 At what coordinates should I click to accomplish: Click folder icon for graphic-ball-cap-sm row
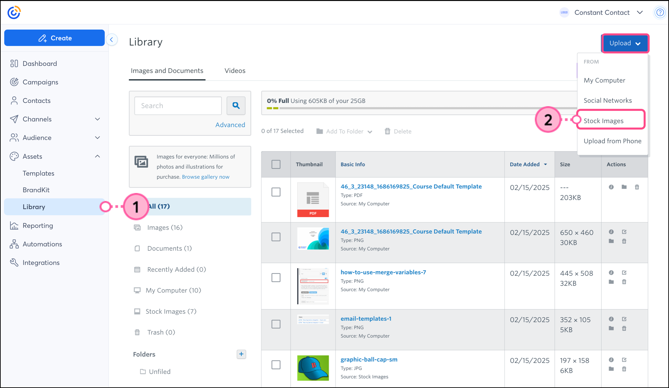(611, 369)
